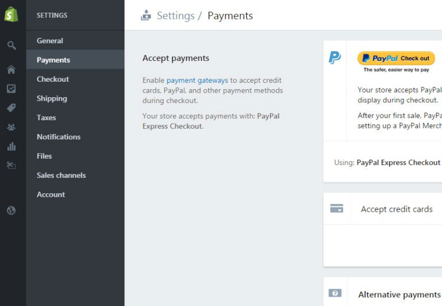Go to Taxes settings
442x306 pixels.
coord(75,117)
